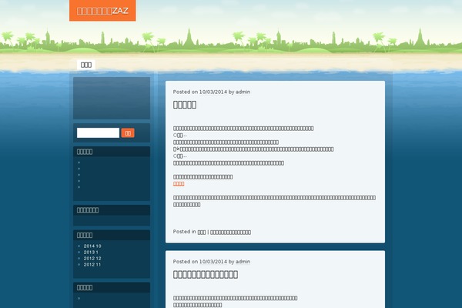The height and width of the screenshot is (308, 462).
Task: Open the 2014 10 archive link
Action: pyautogui.click(x=92, y=246)
